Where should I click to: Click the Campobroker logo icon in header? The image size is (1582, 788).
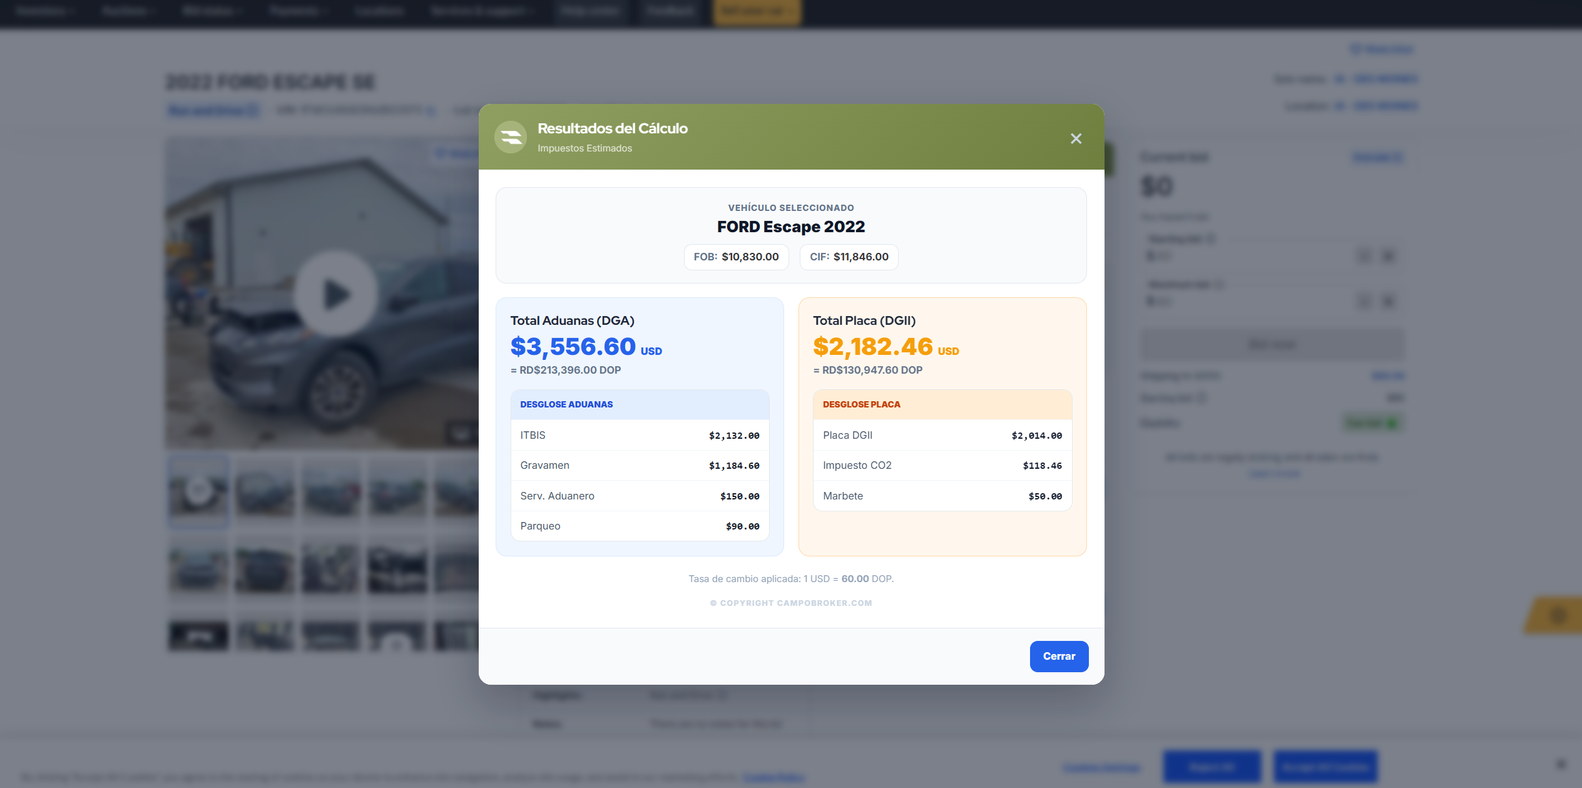click(511, 137)
